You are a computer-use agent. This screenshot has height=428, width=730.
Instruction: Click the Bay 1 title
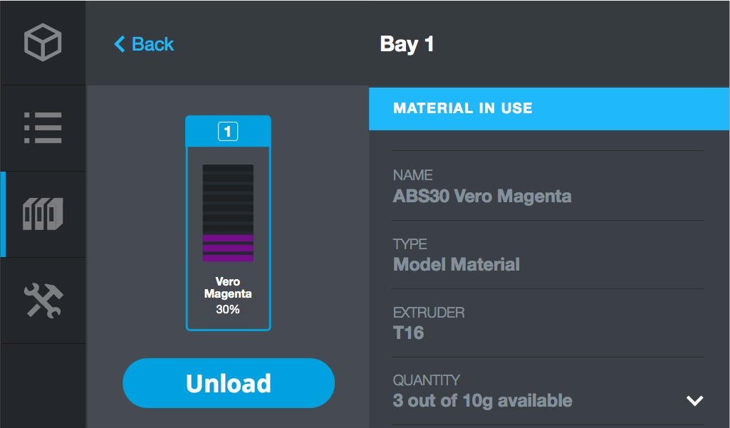[x=407, y=44]
